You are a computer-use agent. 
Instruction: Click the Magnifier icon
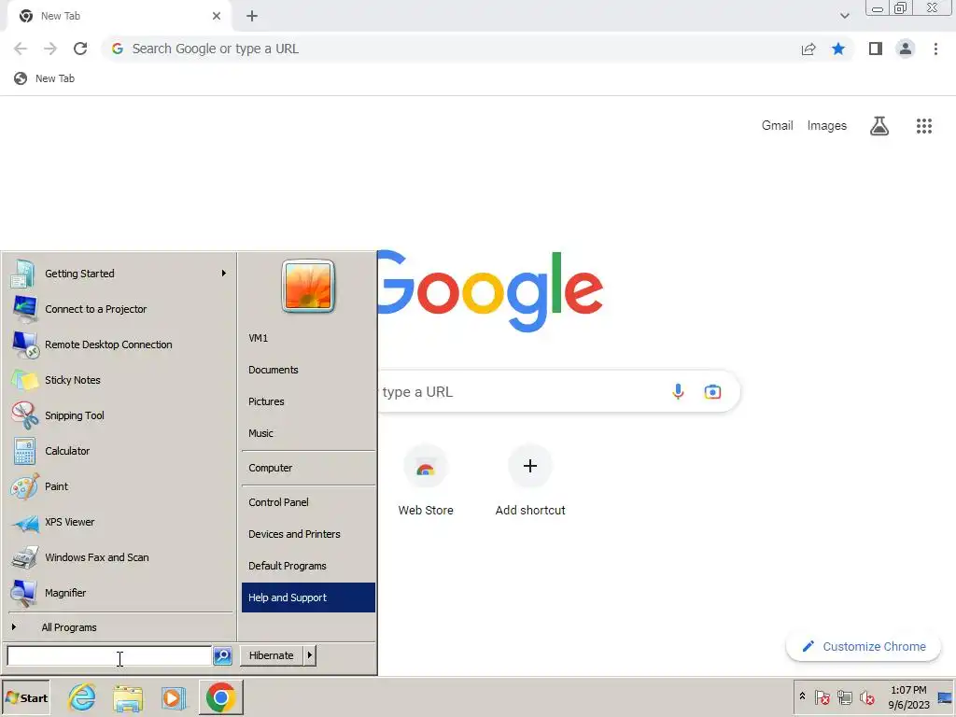click(x=24, y=593)
